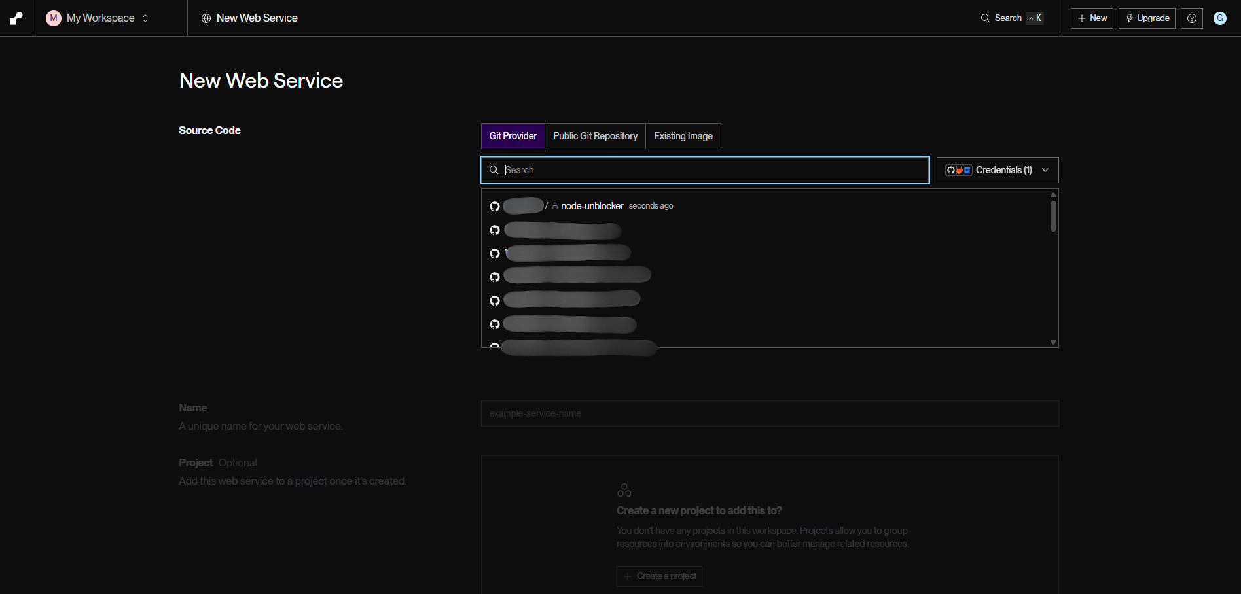
Task: Click the project circles icon
Action: pos(624,490)
